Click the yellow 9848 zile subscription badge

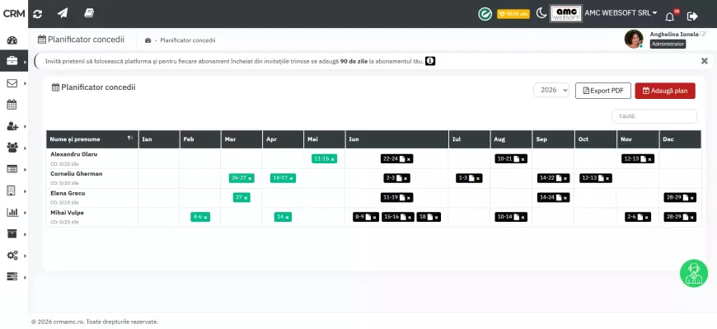[513, 14]
